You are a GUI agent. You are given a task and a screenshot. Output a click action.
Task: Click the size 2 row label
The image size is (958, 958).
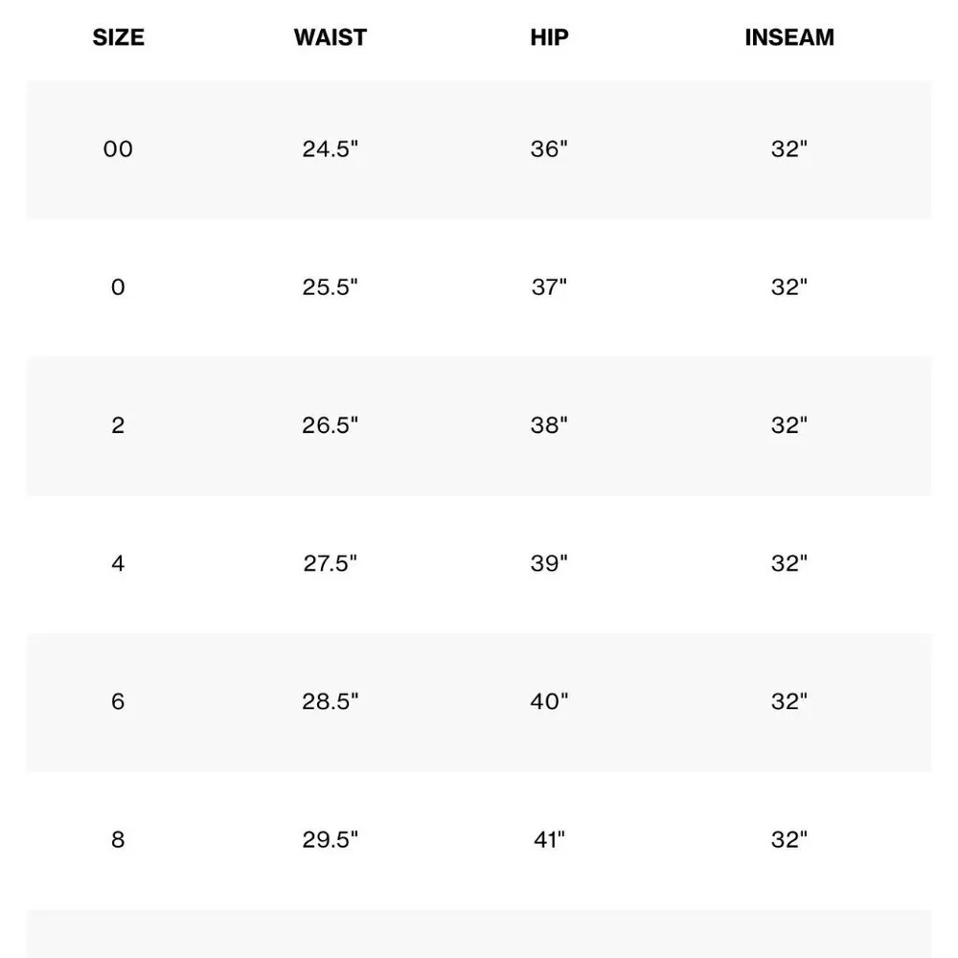click(x=118, y=425)
